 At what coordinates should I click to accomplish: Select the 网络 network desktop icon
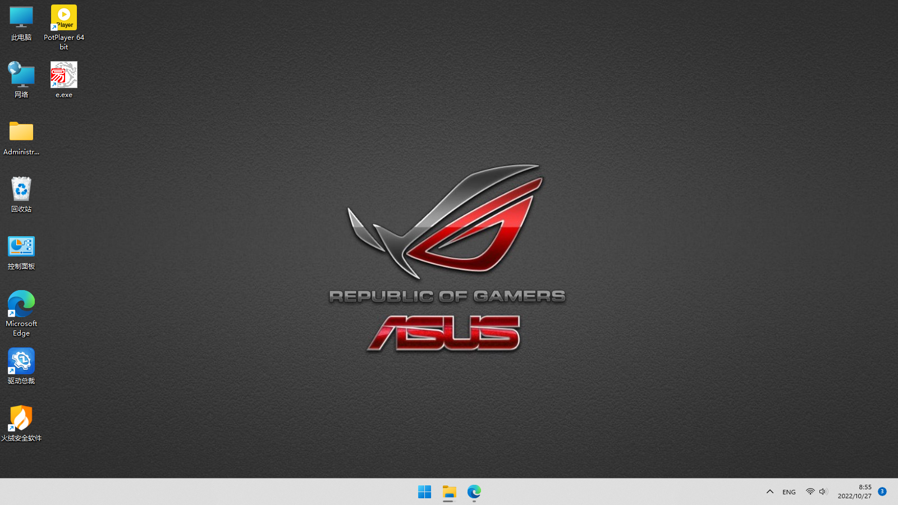pyautogui.click(x=21, y=80)
